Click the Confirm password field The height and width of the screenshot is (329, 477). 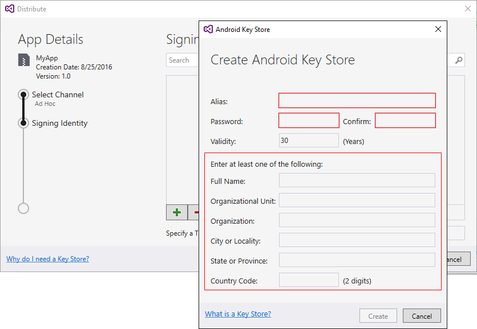point(405,120)
